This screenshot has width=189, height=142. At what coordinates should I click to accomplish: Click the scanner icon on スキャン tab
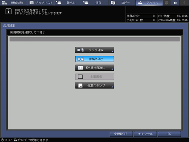point(140,3)
